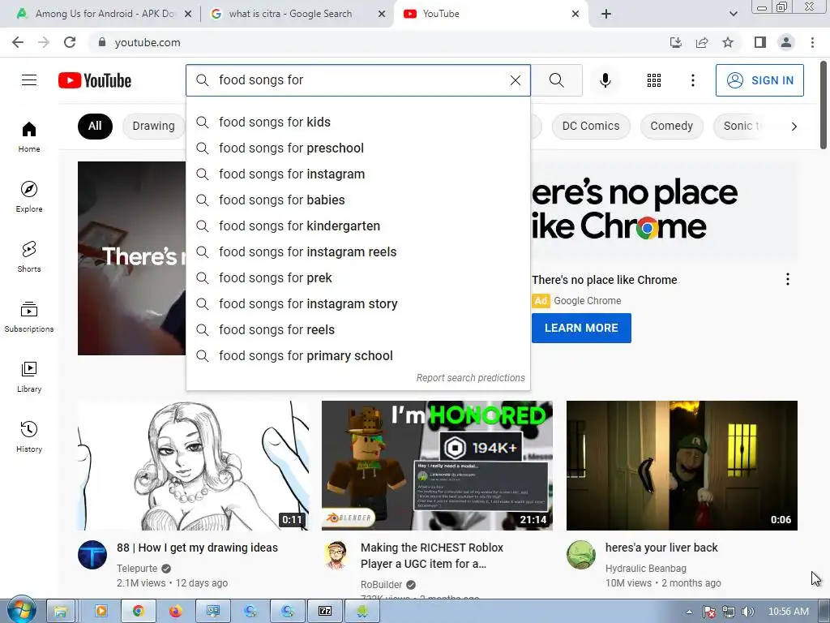Select the Comedy filter chip
Viewport: 830px width, 623px height.
tap(671, 126)
